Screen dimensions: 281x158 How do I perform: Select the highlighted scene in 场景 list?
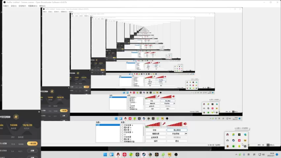(108, 125)
